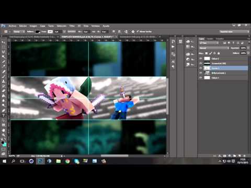251x188 pixels.
Task: Open the Layers panel flyout menu
Action: tap(248, 39)
